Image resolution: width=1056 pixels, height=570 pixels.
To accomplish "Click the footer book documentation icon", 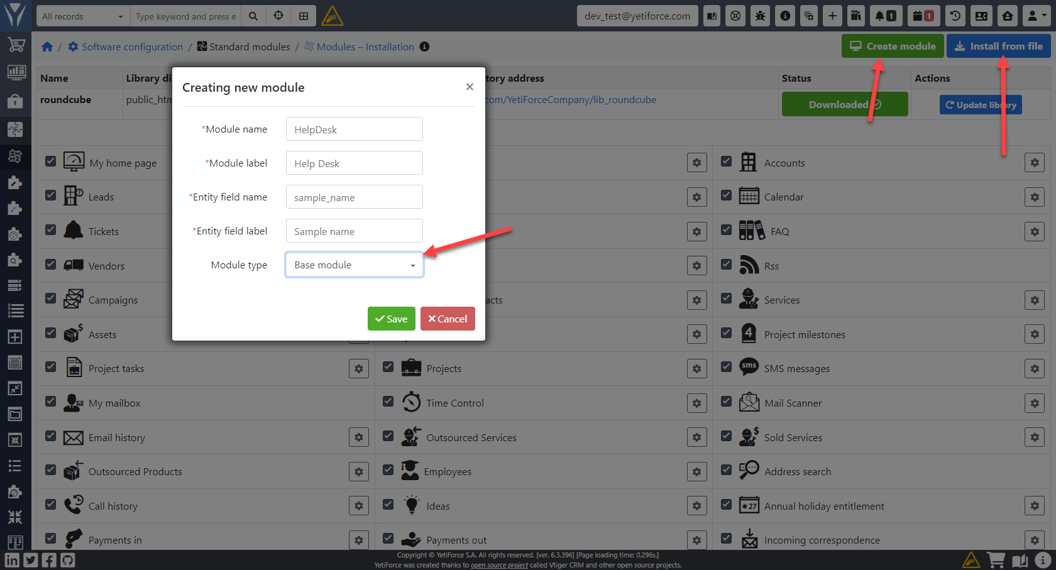I will (x=1020, y=560).
